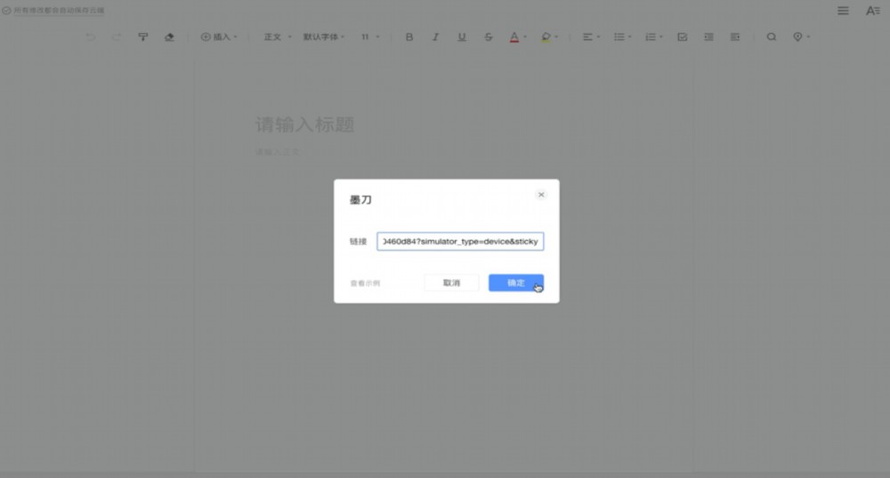The image size is (890, 478).
Task: Expand the font color arrow
Action: point(525,36)
